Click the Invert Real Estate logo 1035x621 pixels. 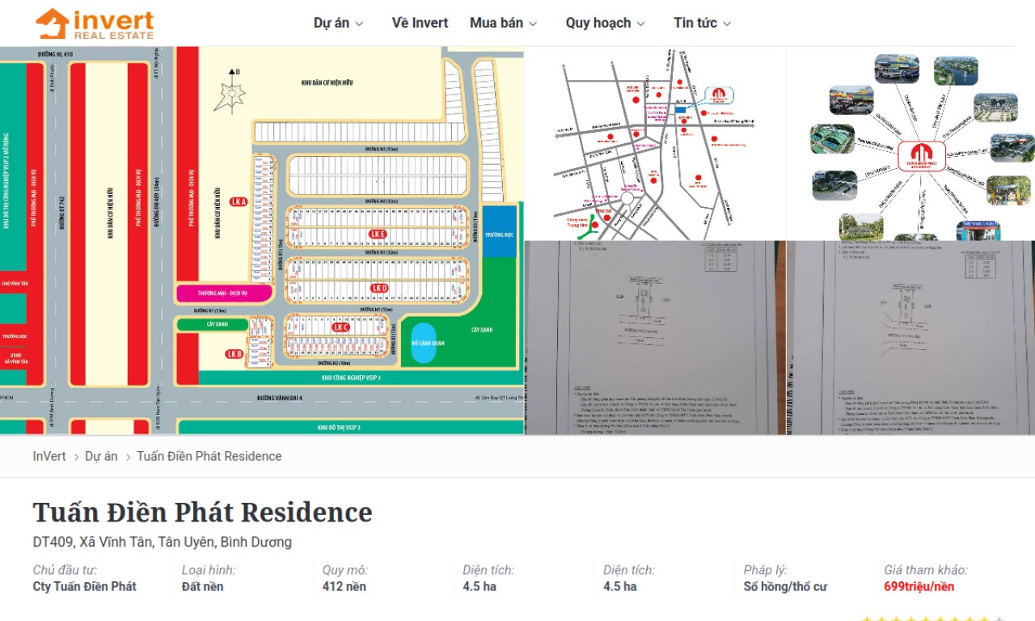coord(94,23)
